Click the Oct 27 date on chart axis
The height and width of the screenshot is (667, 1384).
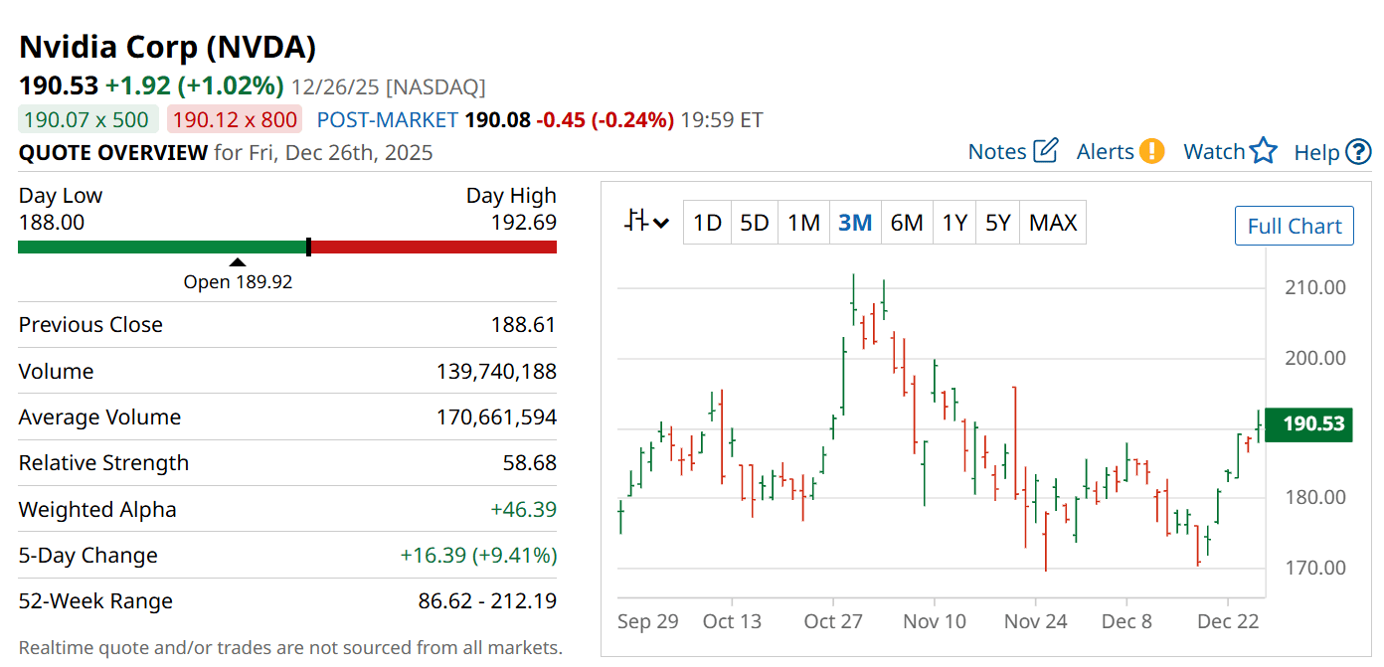pyautogui.click(x=833, y=622)
